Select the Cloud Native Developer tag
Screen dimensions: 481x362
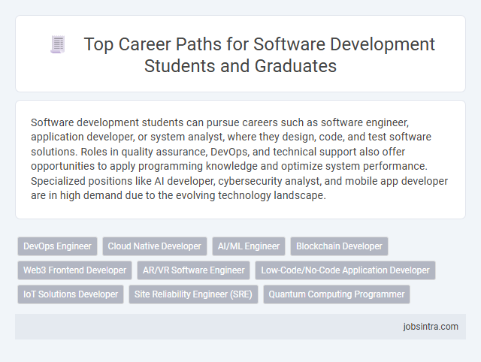click(155, 246)
